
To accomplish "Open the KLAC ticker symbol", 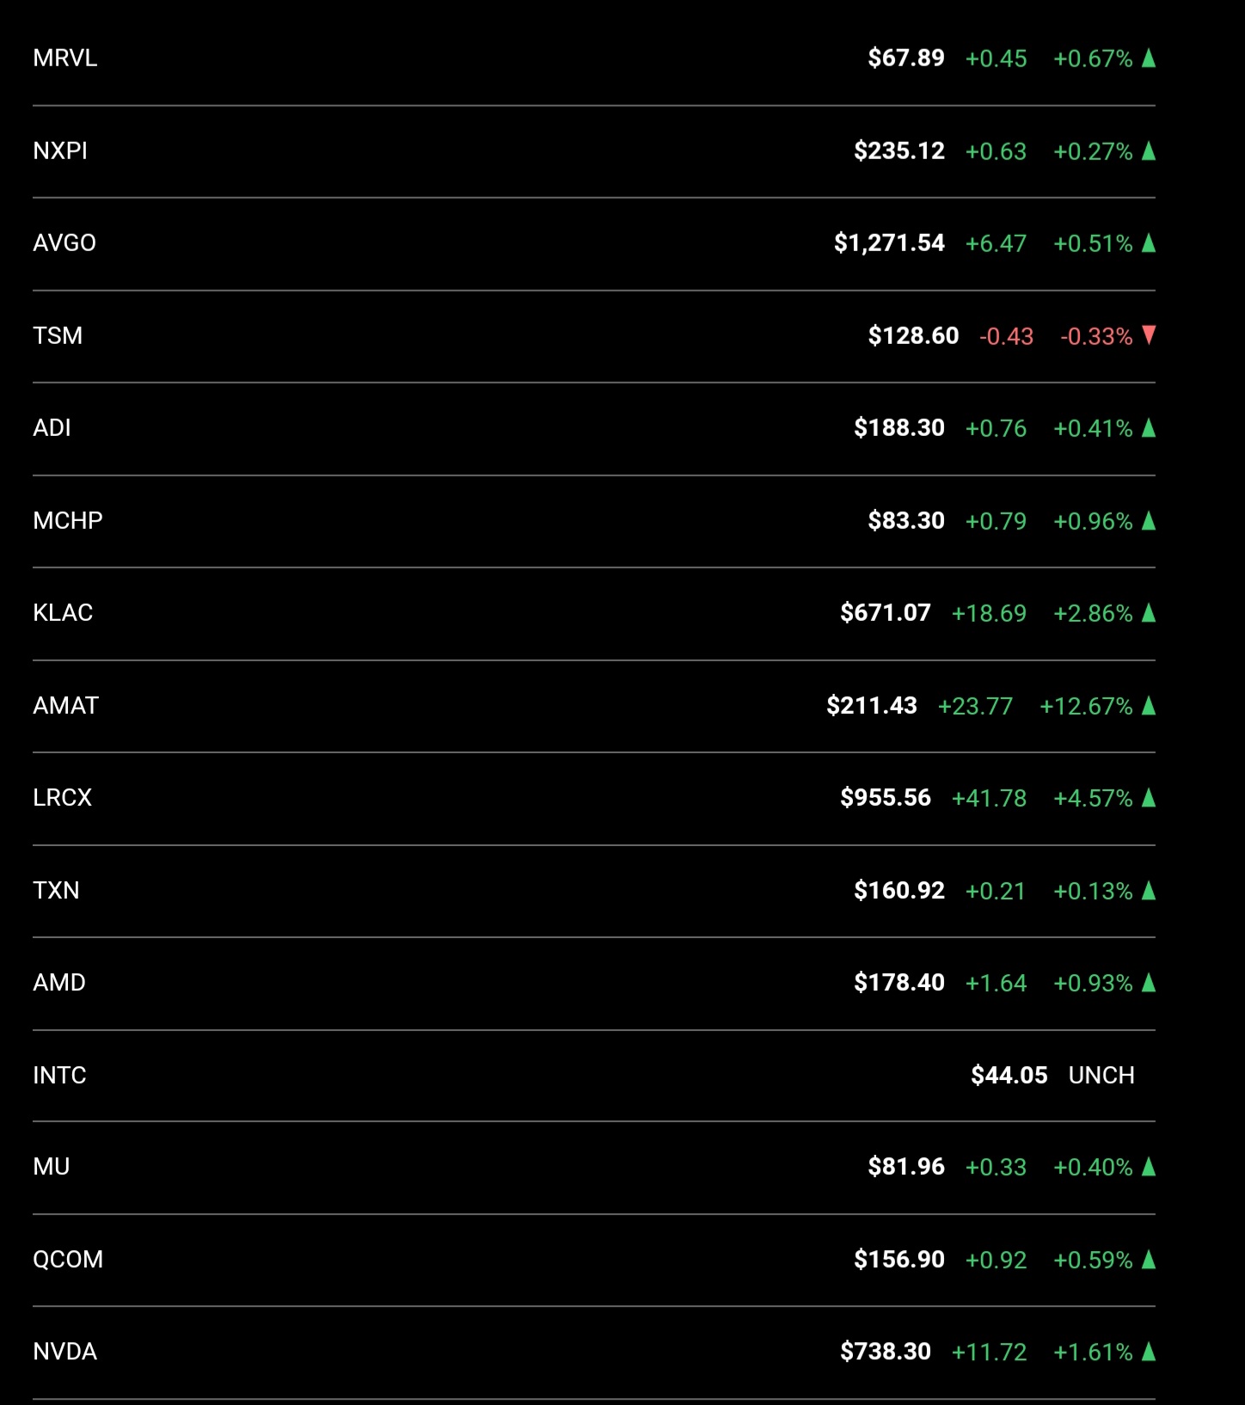I will click(x=63, y=613).
